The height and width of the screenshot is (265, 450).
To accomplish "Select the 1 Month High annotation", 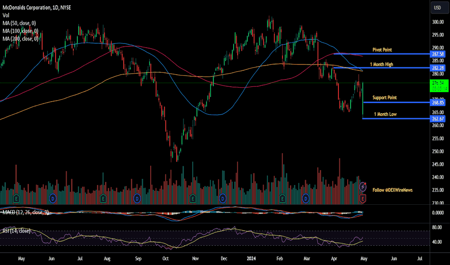I will [x=381, y=65].
